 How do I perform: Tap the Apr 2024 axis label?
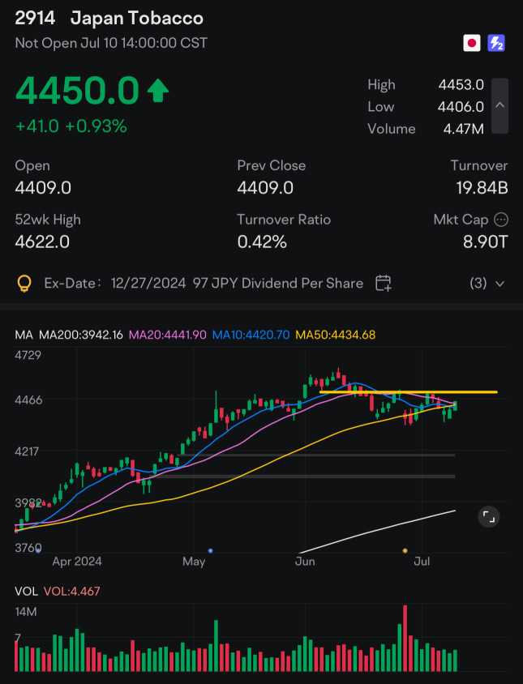point(77,561)
